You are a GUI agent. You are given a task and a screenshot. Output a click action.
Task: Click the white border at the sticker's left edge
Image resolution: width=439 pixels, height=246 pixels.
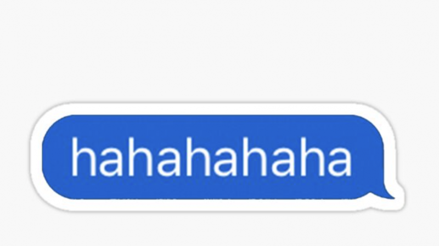point(36,157)
